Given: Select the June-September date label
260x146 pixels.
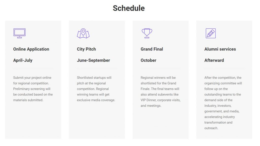Looking at the screenshot, I should pos(93,60).
